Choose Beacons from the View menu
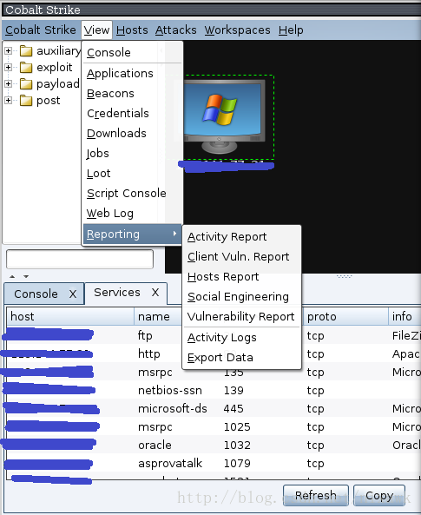Image resolution: width=421 pixels, height=515 pixels. [132, 93]
